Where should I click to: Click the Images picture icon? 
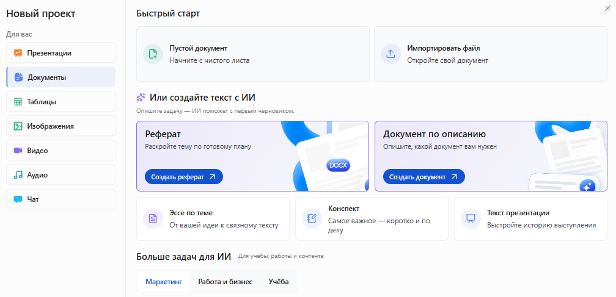tap(18, 126)
